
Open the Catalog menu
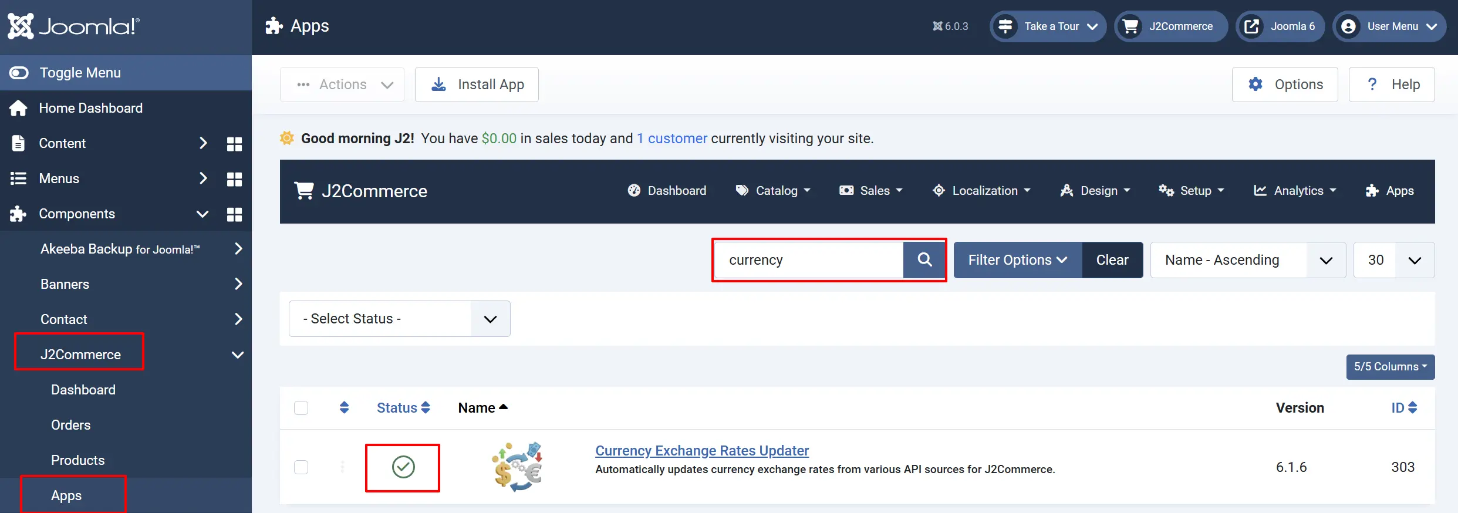pyautogui.click(x=773, y=191)
